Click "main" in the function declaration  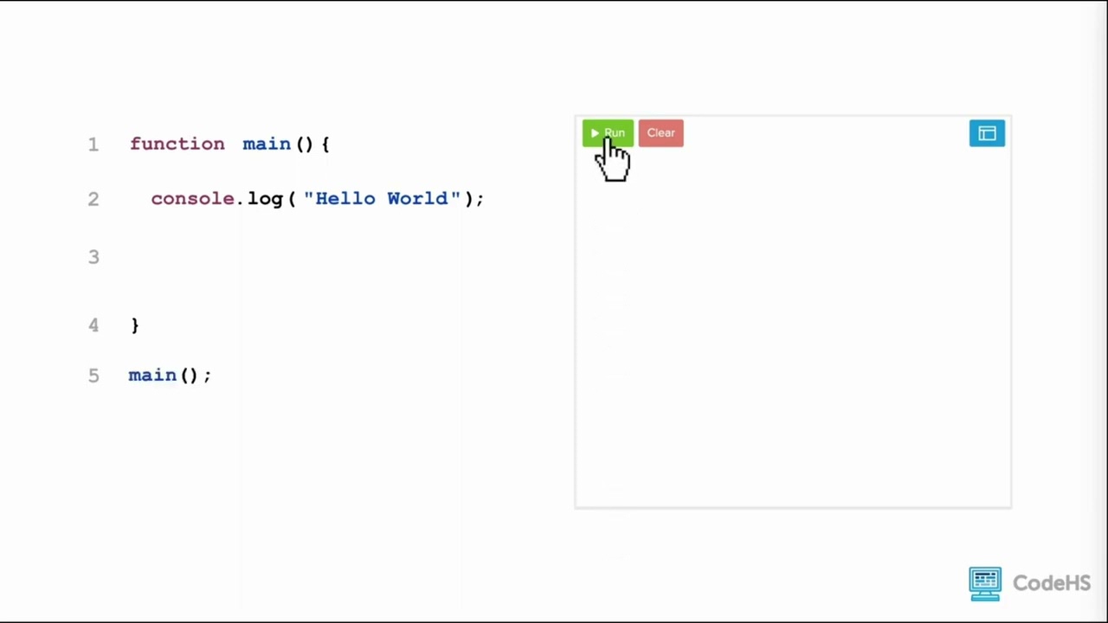267,144
